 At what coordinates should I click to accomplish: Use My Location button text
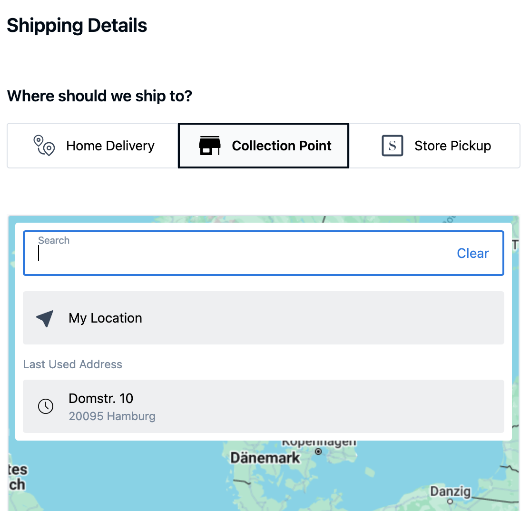[106, 318]
